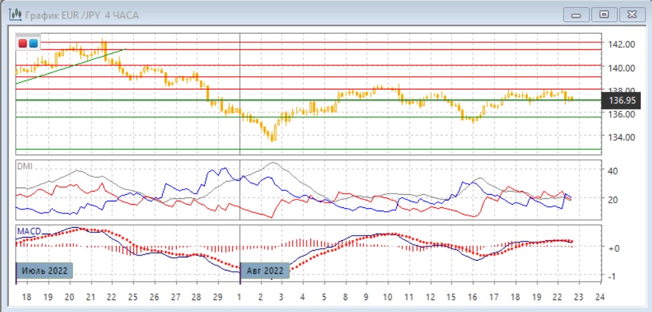Click the 40 level on DMI scale
Screen dimensions: 652x312
pos(611,170)
